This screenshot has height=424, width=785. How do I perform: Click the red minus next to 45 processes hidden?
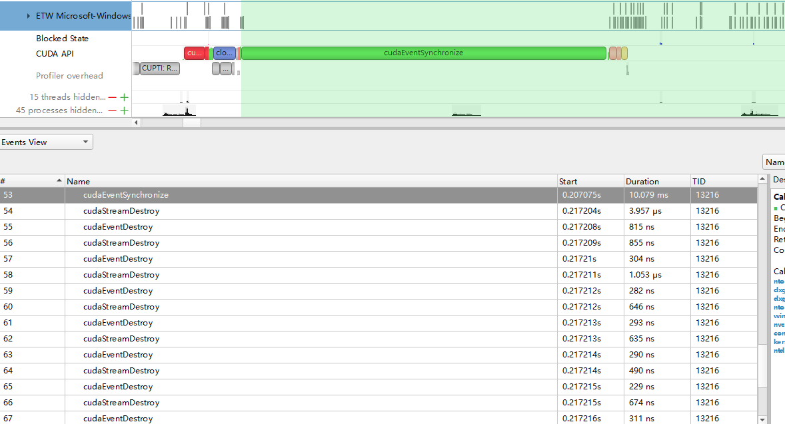coord(112,110)
